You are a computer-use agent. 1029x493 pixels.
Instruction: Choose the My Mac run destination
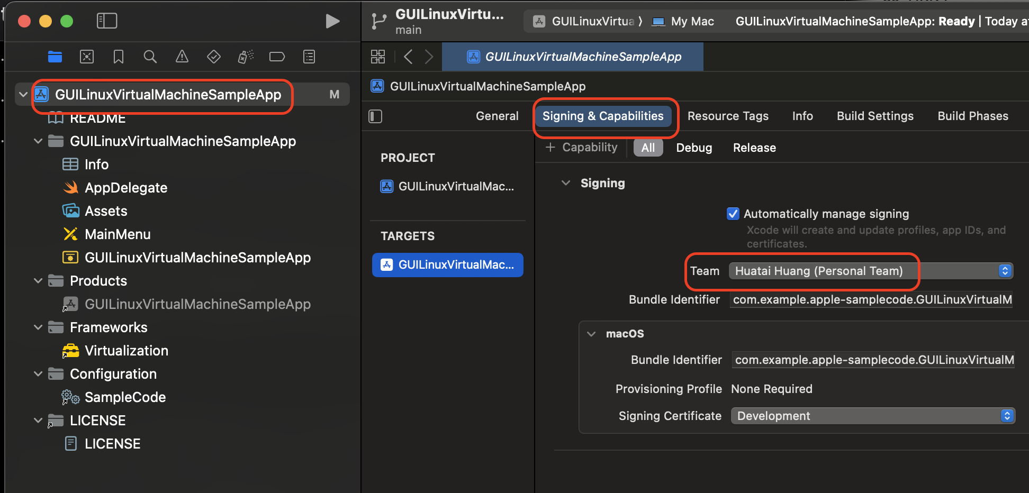pos(684,21)
